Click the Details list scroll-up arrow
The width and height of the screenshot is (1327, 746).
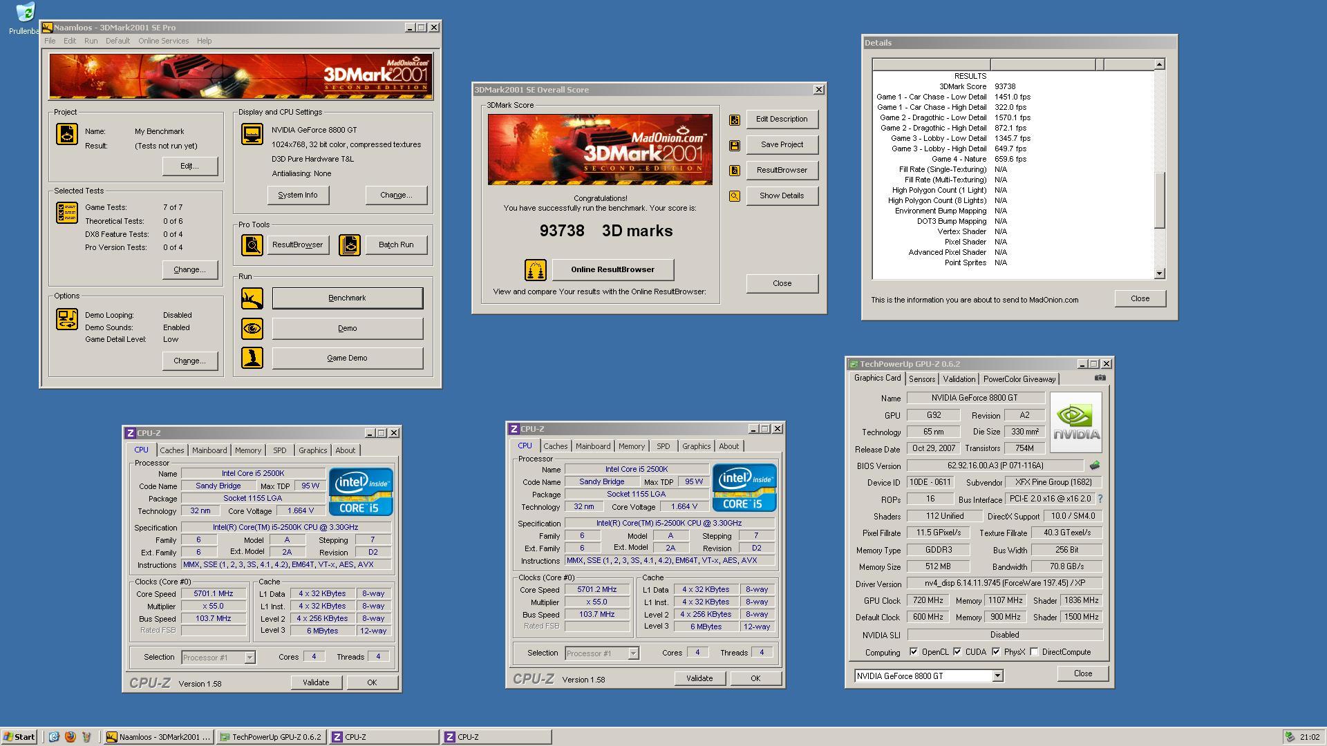click(1159, 64)
